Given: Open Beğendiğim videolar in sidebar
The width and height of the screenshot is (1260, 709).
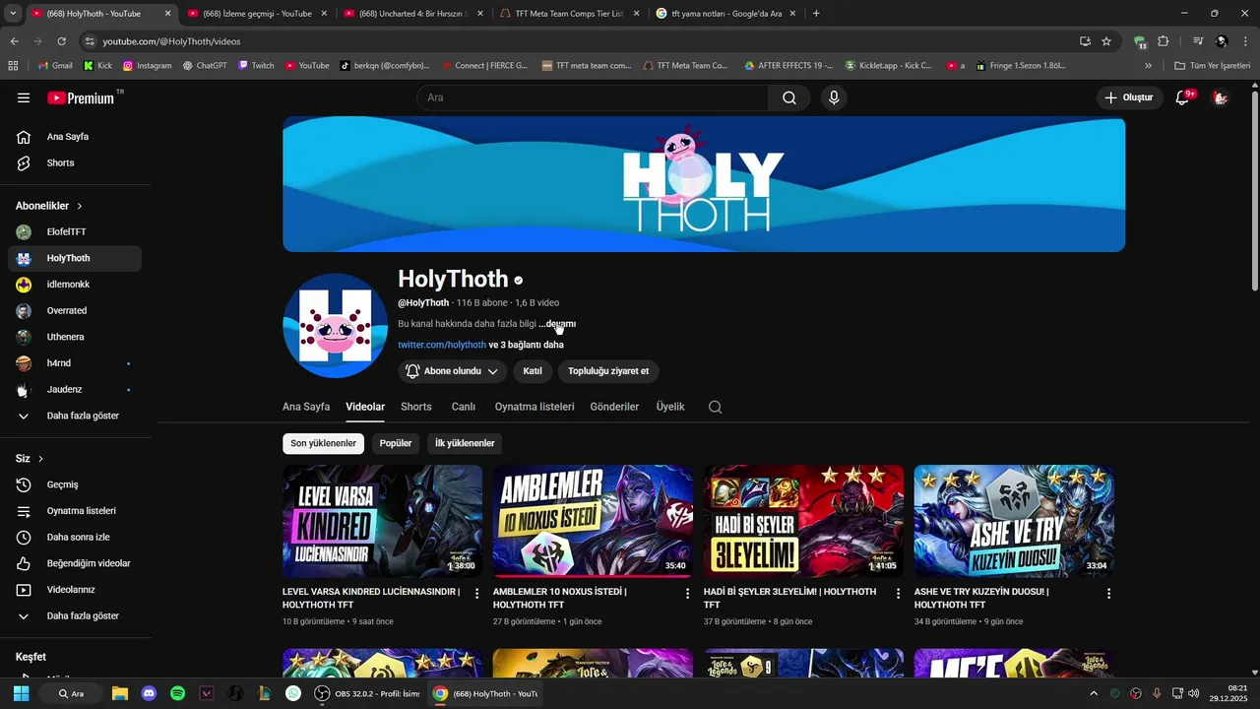Looking at the screenshot, I should pos(75,563).
